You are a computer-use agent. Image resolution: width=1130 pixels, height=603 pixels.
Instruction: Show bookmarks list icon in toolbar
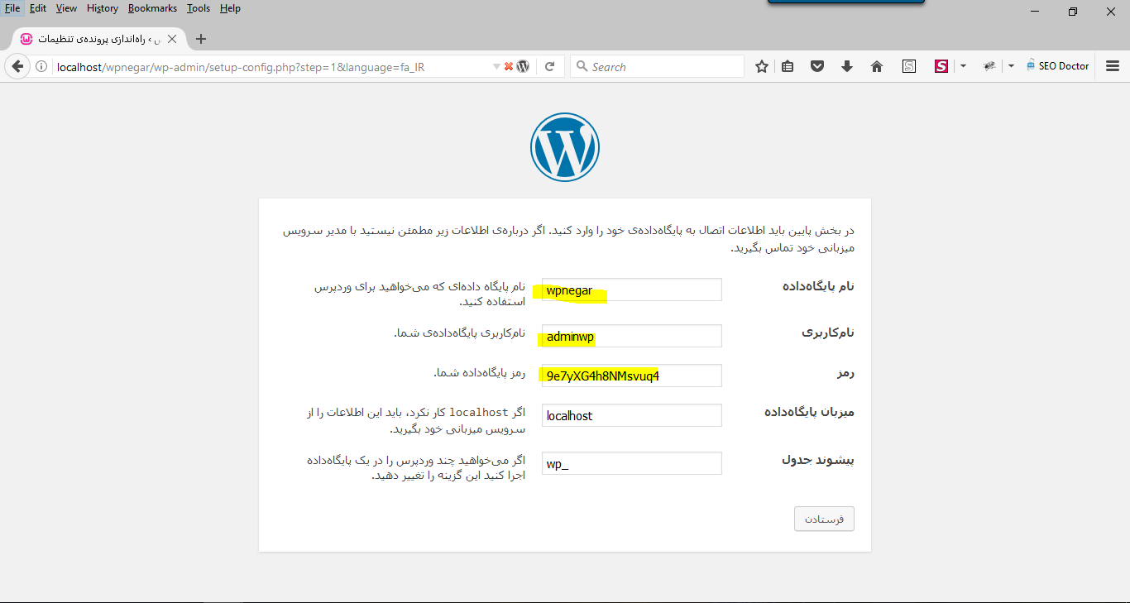pyautogui.click(x=788, y=67)
